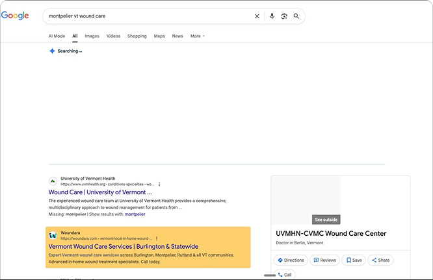This screenshot has width=433, height=280.
Task: Open options menu for woundara.com result
Action: point(157,238)
